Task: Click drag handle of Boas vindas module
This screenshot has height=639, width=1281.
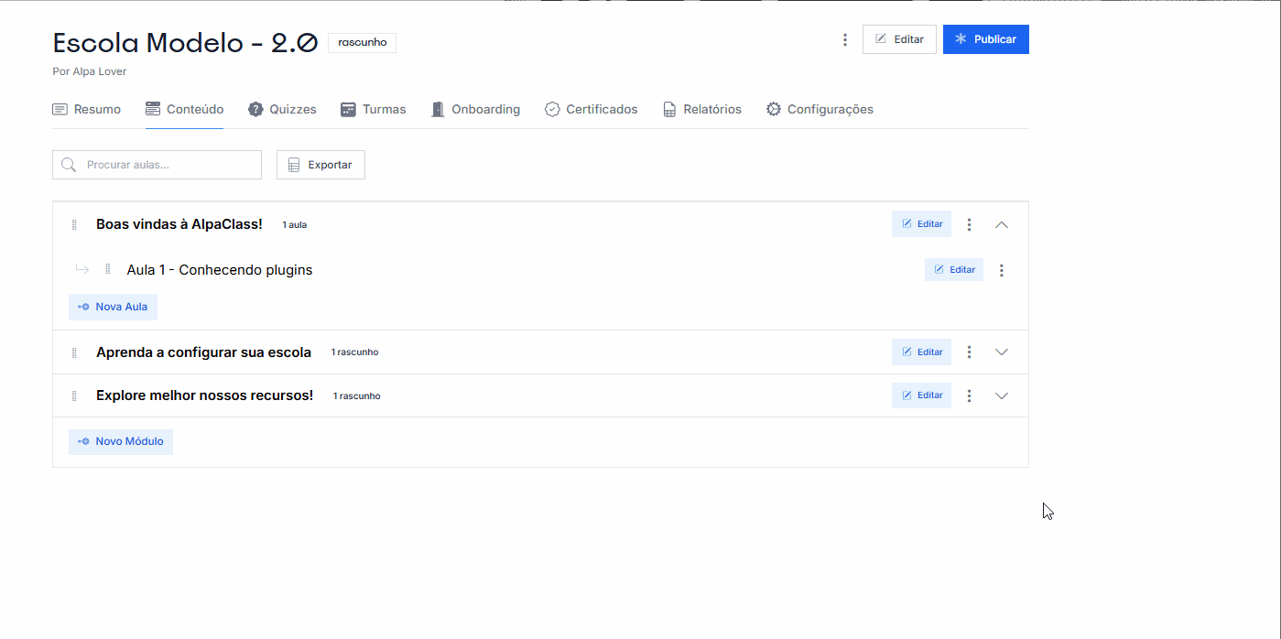Action: click(x=74, y=225)
